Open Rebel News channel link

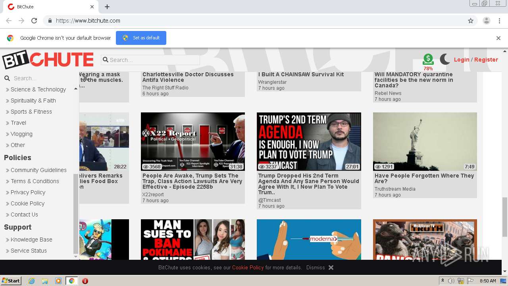[388, 93]
